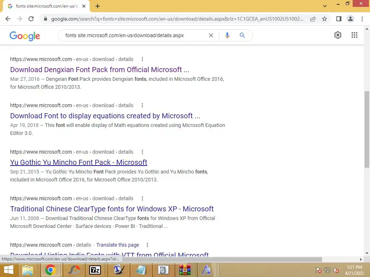Open options menu beside Translate this page
The height and width of the screenshot is (277, 370).
pos(147,245)
